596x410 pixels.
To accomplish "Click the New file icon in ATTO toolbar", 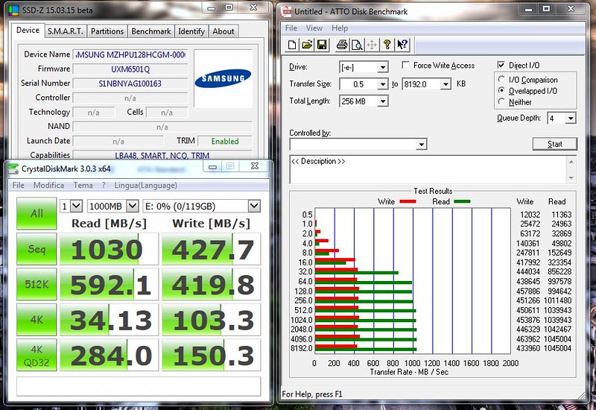I will pyautogui.click(x=294, y=45).
